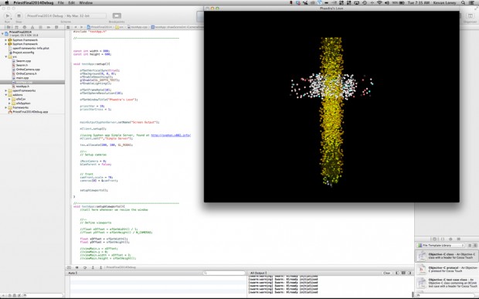The image size is (479, 299).
Task: Click the navigator filter field
Action: pyautogui.click(x=42, y=295)
